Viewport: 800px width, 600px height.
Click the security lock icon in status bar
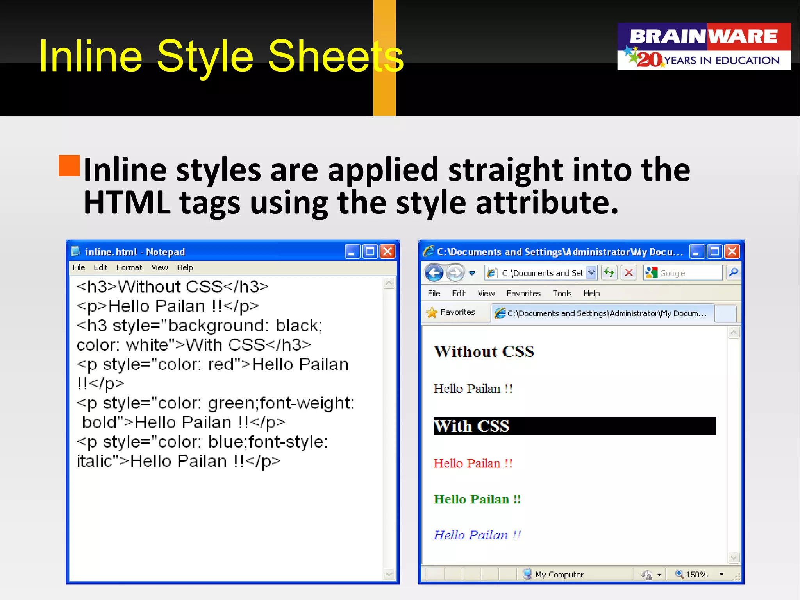[646, 575]
